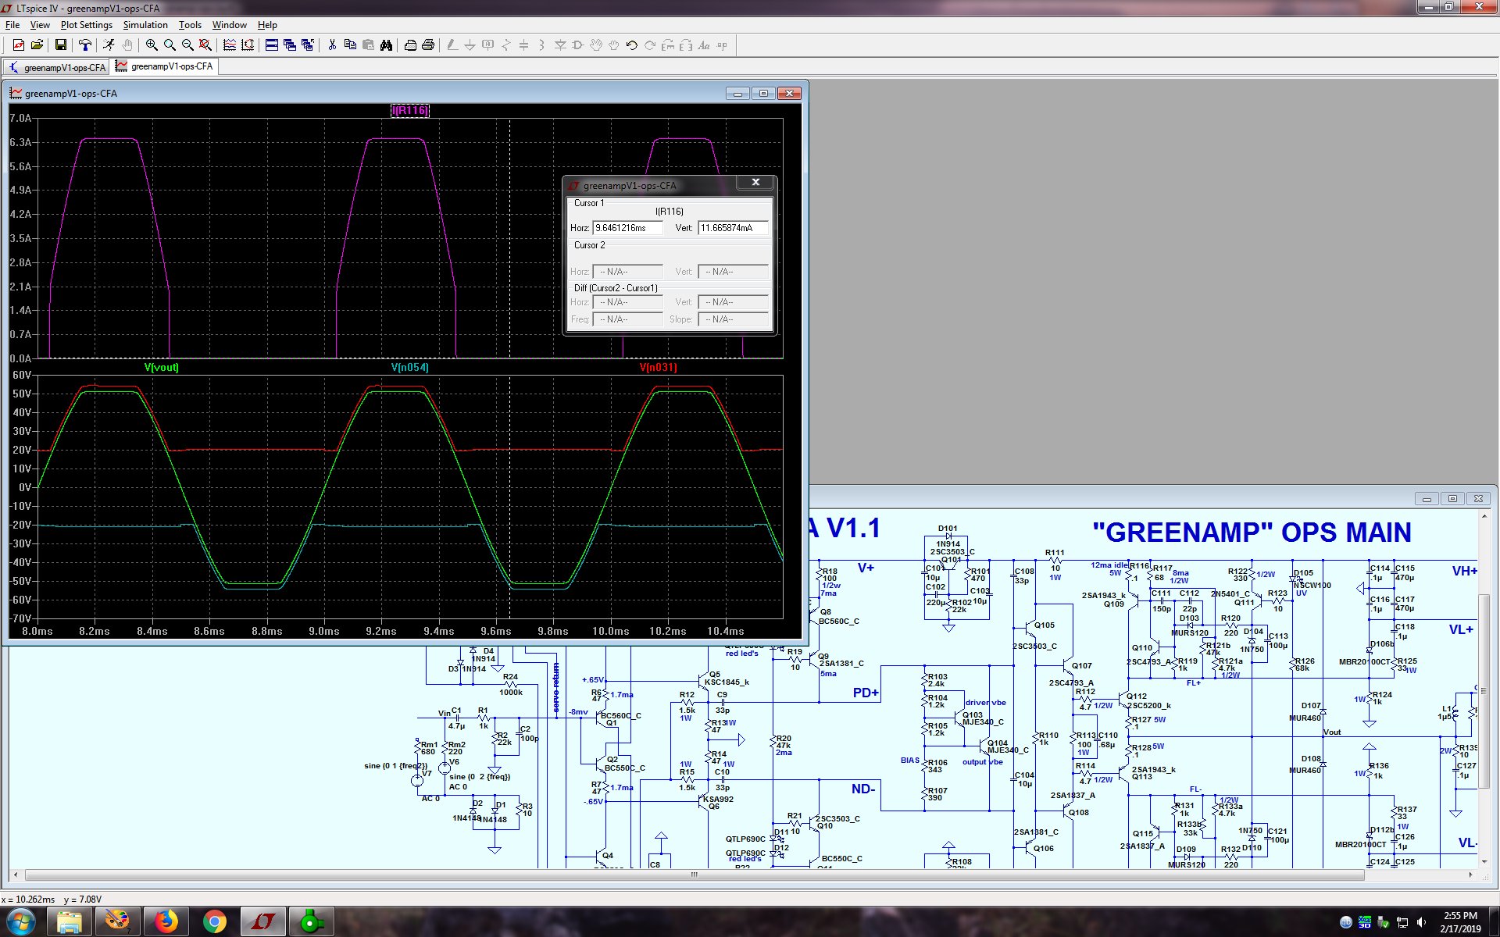Close the cursor readout dialog

(755, 182)
